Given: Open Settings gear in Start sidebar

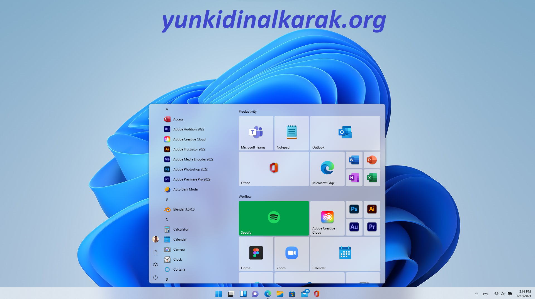Looking at the screenshot, I should pos(155,265).
